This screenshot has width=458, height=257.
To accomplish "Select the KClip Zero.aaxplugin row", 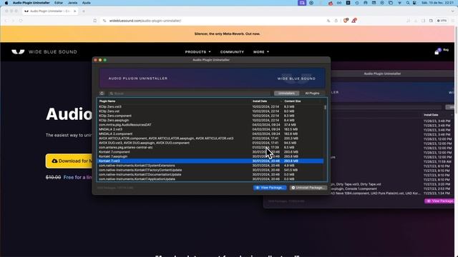I will pos(210,121).
